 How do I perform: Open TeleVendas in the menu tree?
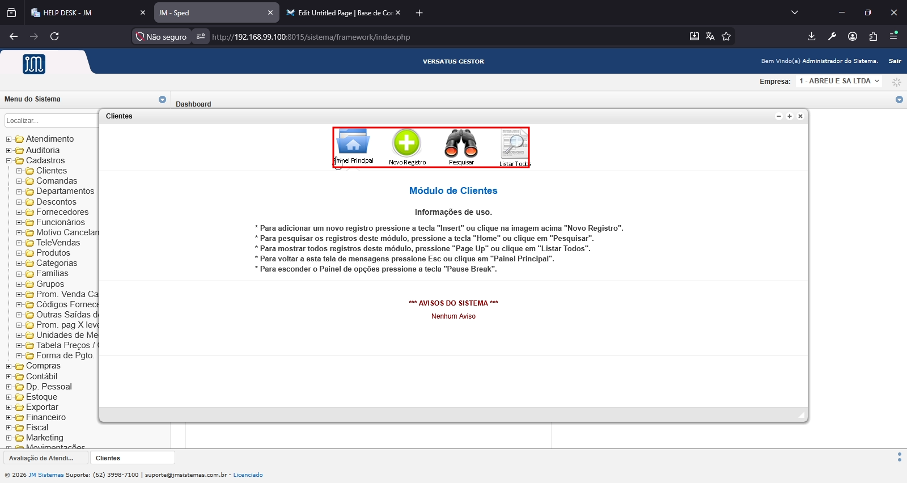click(58, 243)
